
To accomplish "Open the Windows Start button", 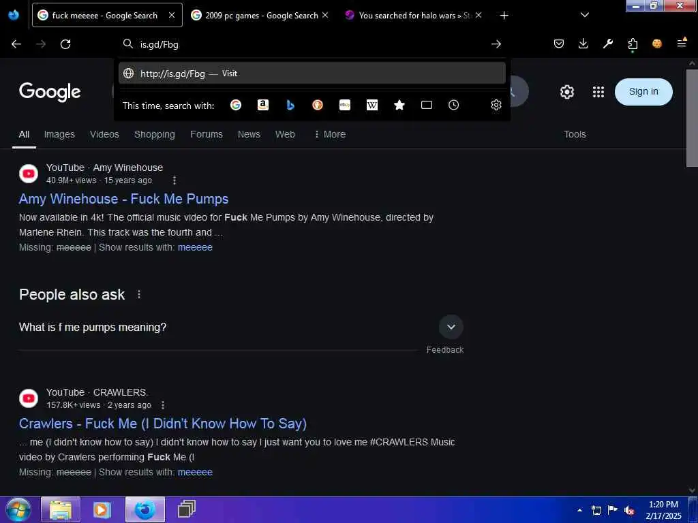I will (x=18, y=509).
